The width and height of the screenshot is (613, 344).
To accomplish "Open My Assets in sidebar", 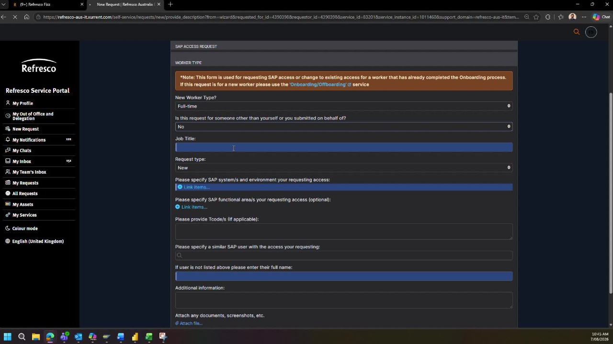I will tap(23, 204).
